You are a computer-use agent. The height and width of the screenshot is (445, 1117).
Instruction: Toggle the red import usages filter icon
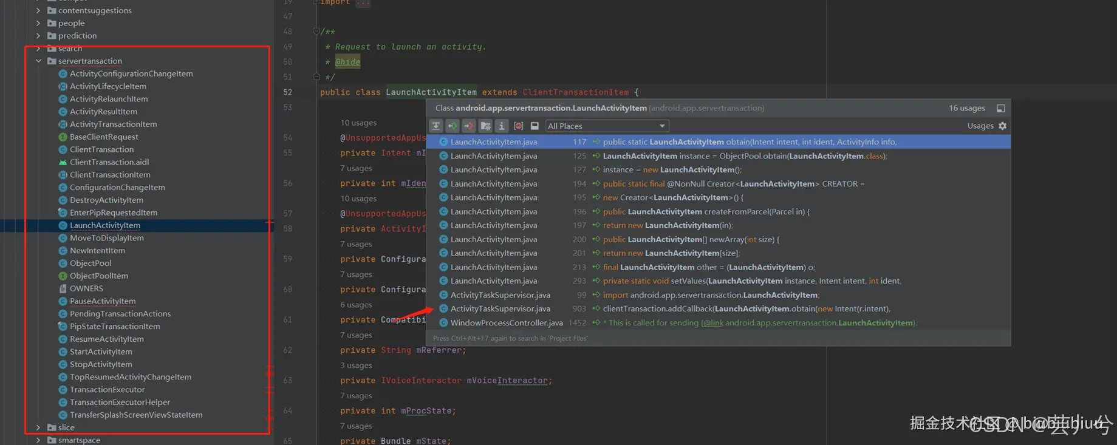(518, 126)
